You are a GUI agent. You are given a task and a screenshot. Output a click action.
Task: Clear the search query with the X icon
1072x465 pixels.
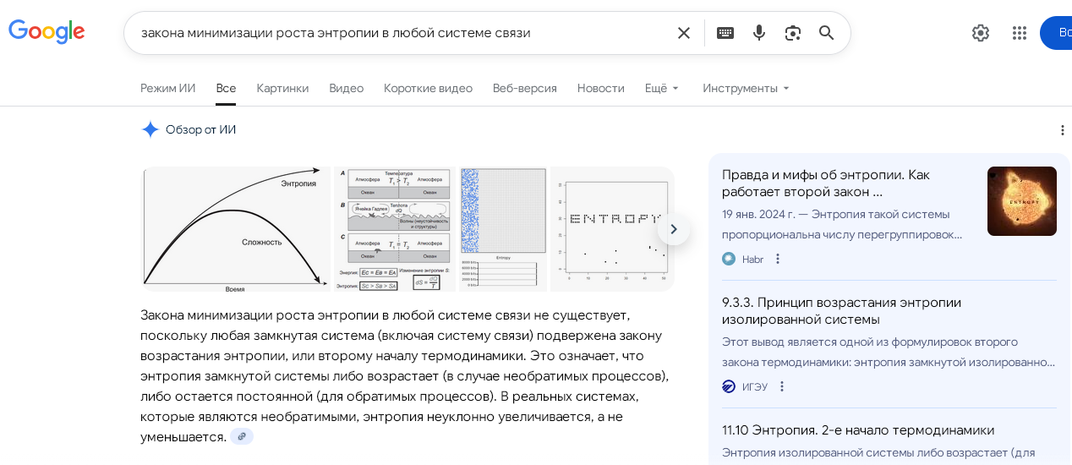point(684,33)
